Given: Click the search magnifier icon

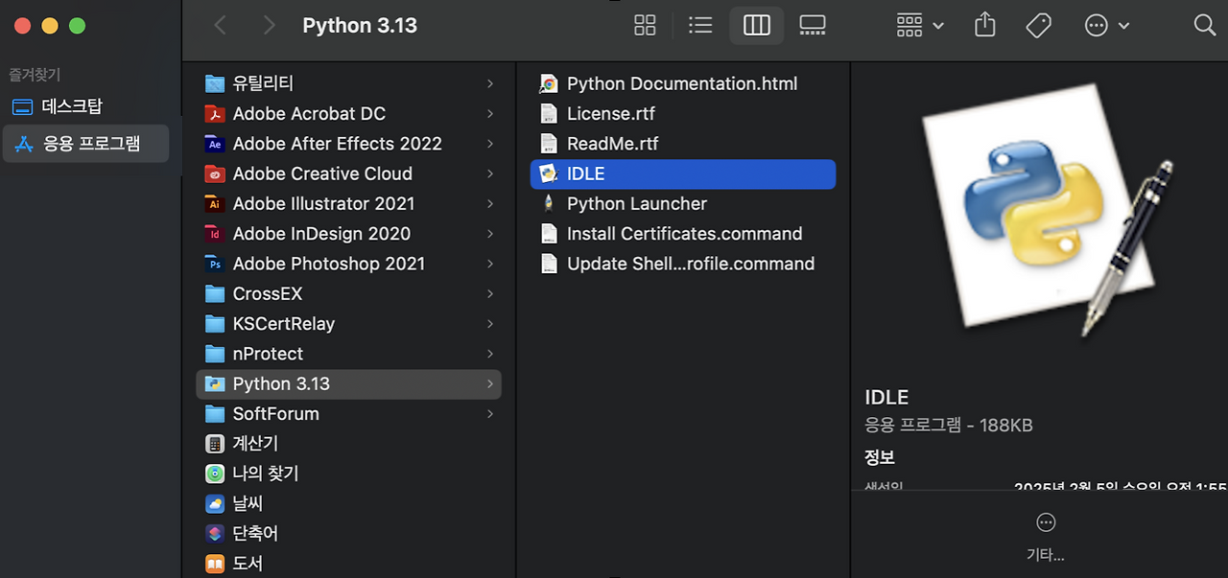Looking at the screenshot, I should point(1205,26).
